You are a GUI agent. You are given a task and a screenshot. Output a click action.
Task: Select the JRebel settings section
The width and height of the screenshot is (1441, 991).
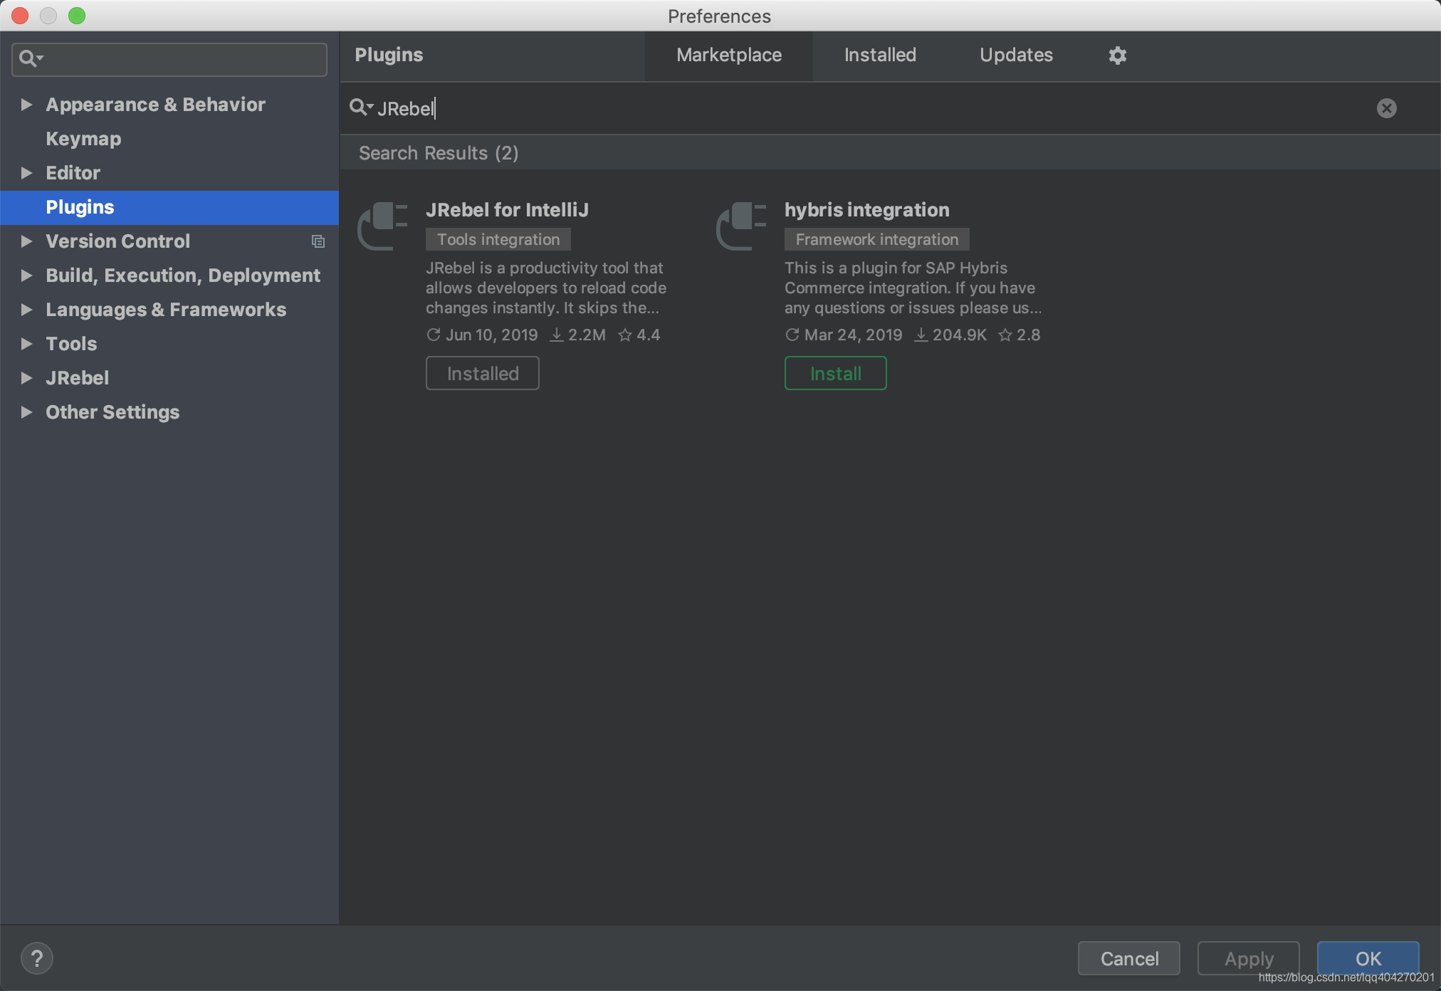(x=75, y=378)
